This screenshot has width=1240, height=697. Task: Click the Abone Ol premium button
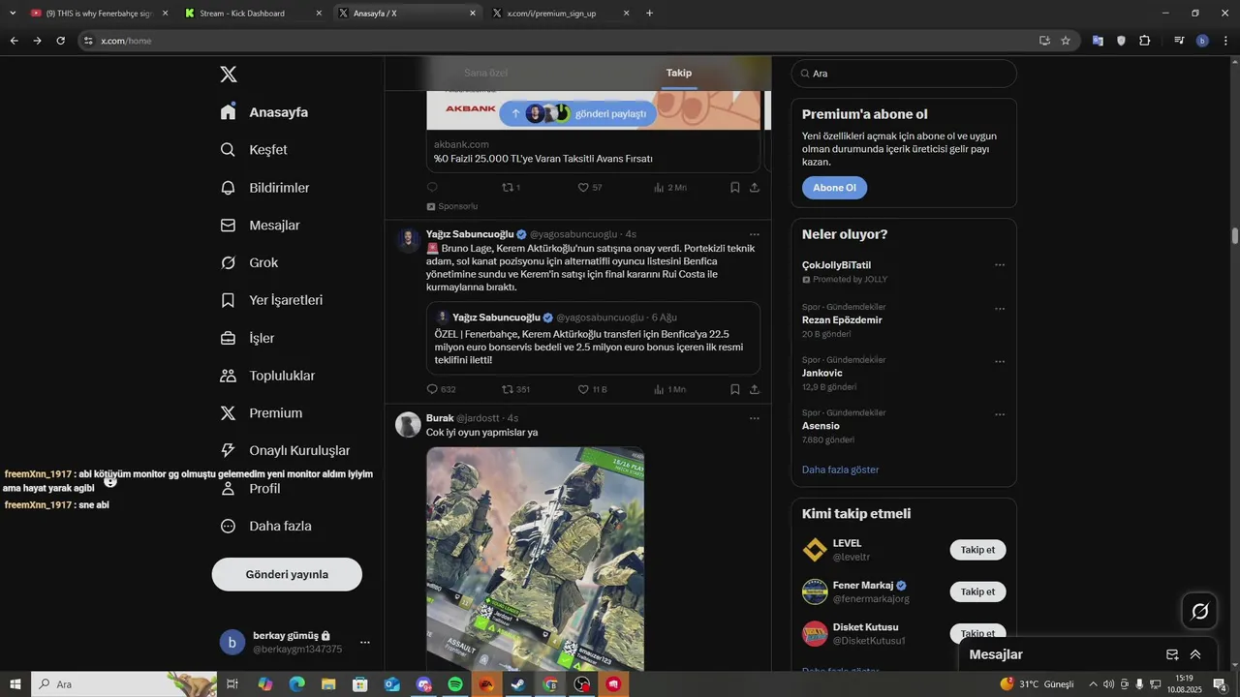click(x=834, y=188)
